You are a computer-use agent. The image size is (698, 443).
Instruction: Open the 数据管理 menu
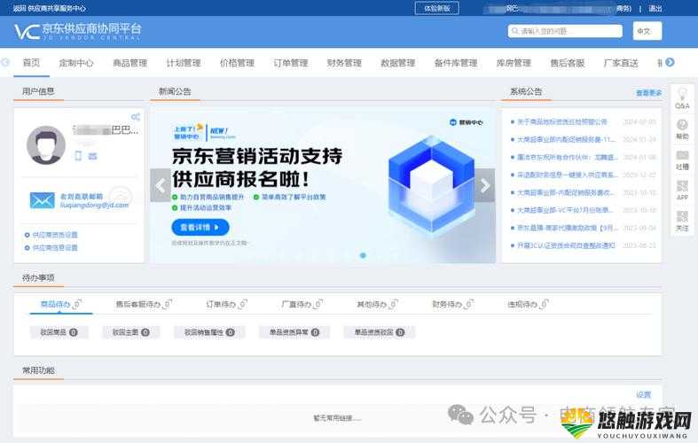pyautogui.click(x=398, y=63)
